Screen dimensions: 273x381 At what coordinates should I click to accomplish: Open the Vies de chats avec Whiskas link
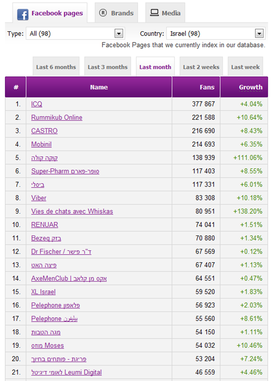click(72, 211)
